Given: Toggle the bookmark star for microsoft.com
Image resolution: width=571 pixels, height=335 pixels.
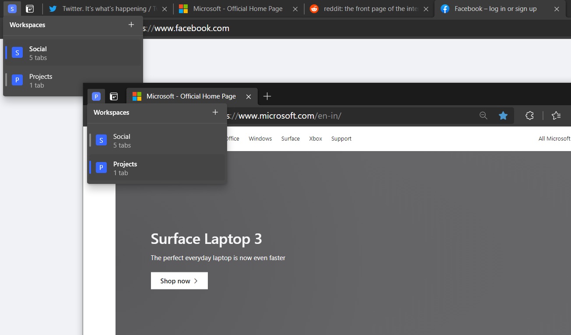Looking at the screenshot, I should click(503, 115).
